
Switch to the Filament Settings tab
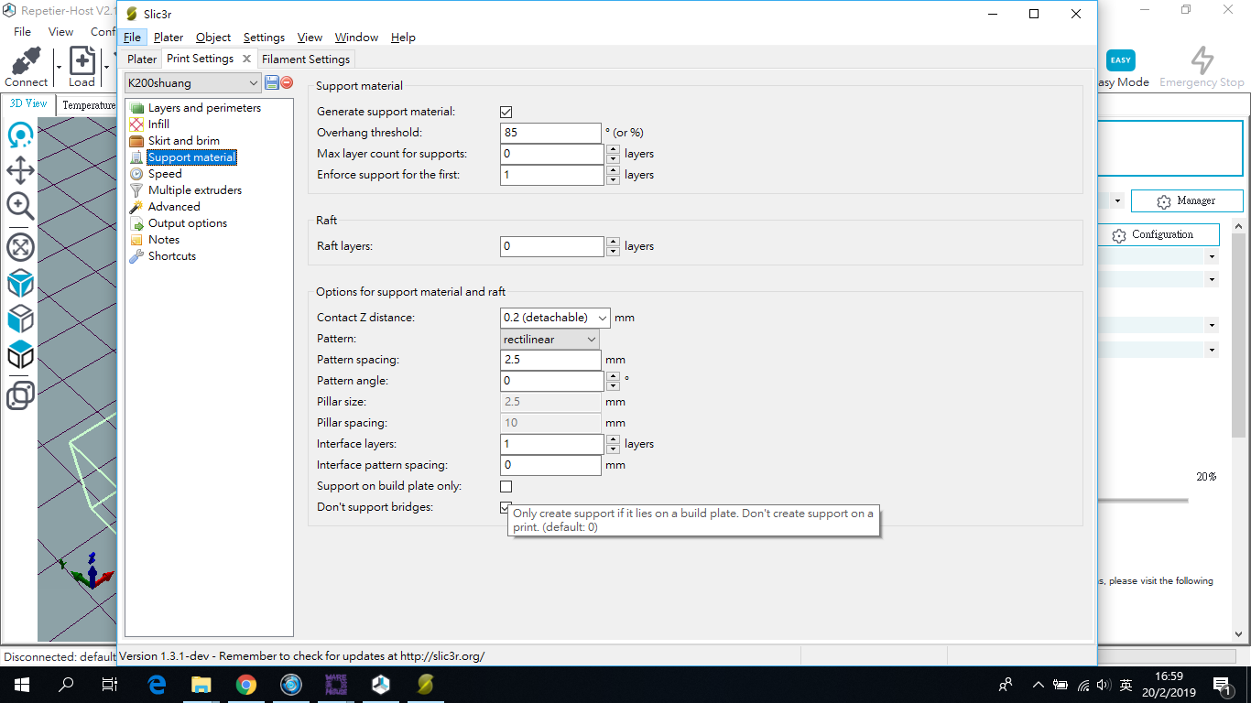click(306, 59)
